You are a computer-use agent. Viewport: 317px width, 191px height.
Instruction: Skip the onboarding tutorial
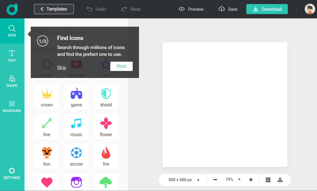pyautogui.click(x=62, y=67)
